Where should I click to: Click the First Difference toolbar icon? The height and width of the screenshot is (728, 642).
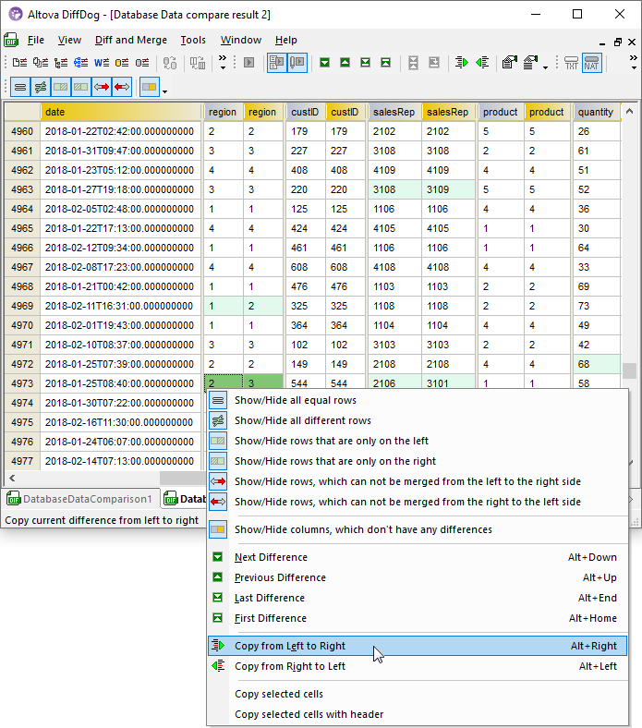click(385, 63)
